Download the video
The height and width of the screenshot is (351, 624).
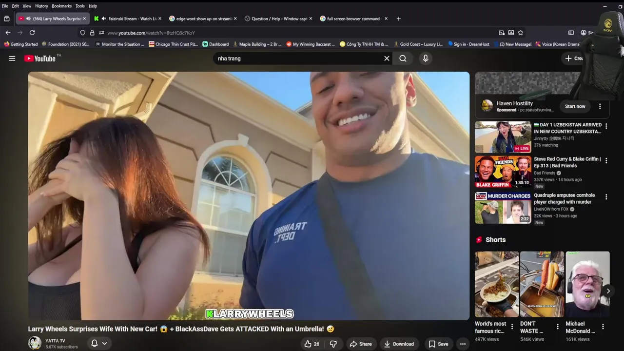point(398,344)
